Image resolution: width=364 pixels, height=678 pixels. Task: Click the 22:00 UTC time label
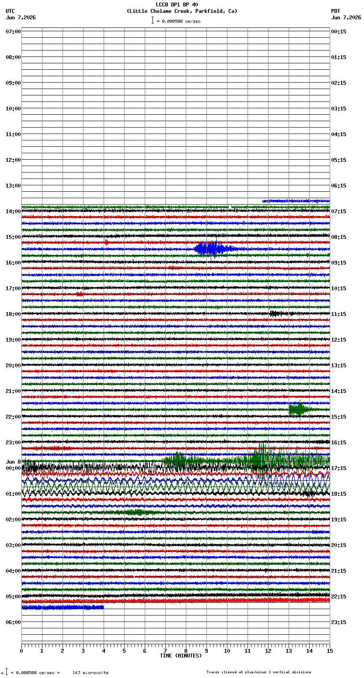13,417
